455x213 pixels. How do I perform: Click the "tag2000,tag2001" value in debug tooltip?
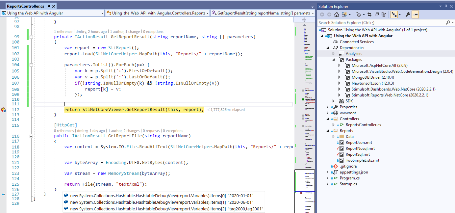tap(245, 209)
